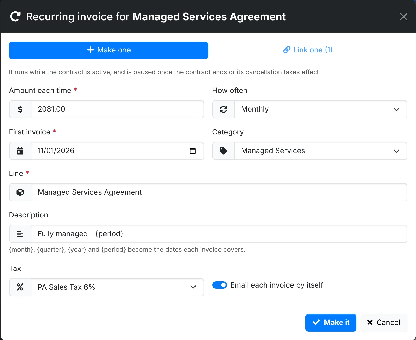Viewport: 416px width, 340px height.
Task: Open the Category Managed Services dropdown
Action: click(x=321, y=151)
